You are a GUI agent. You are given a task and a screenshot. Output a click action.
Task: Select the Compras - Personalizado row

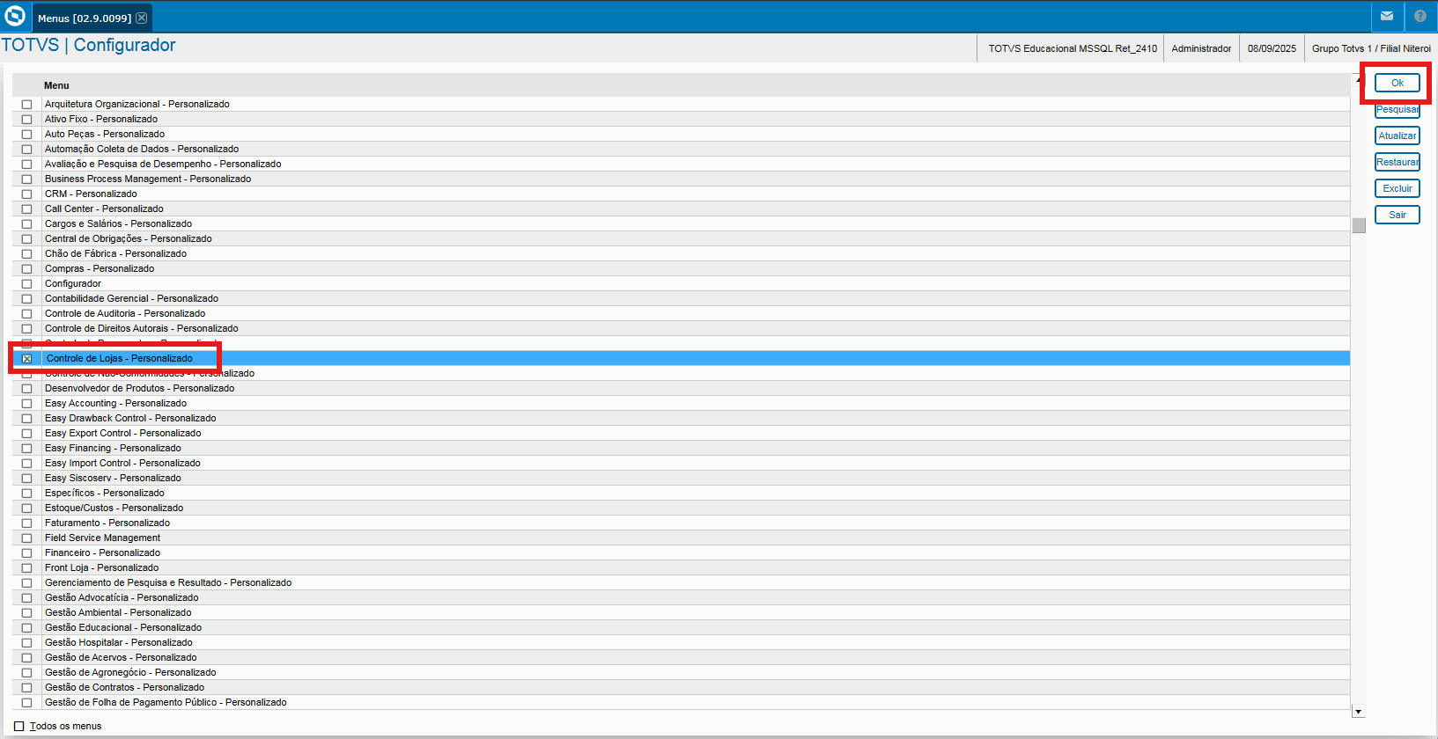tap(681, 269)
